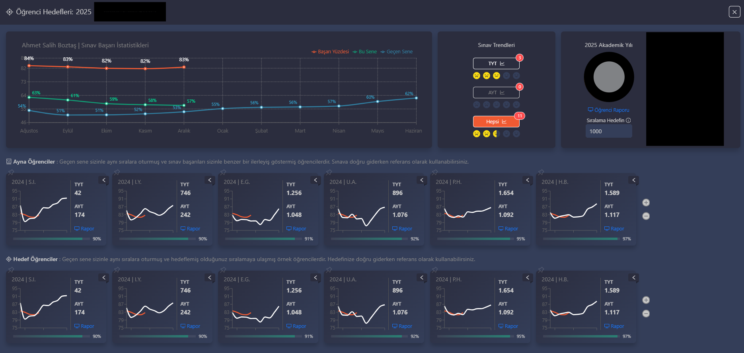This screenshot has width=744, height=353.
Task: Collapse the E.G. mirror student card
Action: tap(316, 180)
